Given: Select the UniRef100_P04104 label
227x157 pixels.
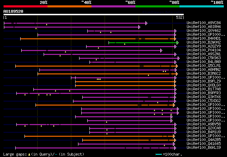Looking at the screenshot, I should pos(204,50).
